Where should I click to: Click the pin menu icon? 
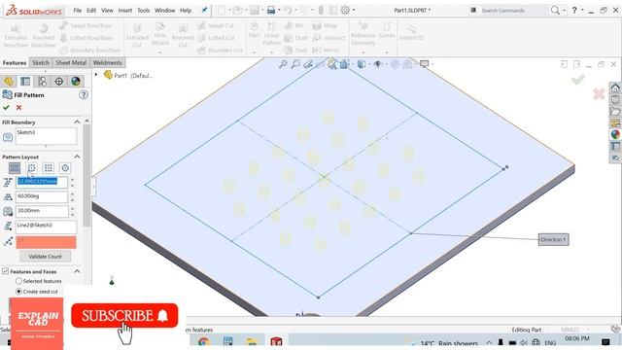[x=204, y=11]
